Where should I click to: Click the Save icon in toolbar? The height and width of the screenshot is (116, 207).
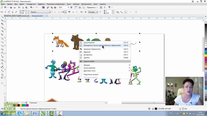tap(11, 7)
